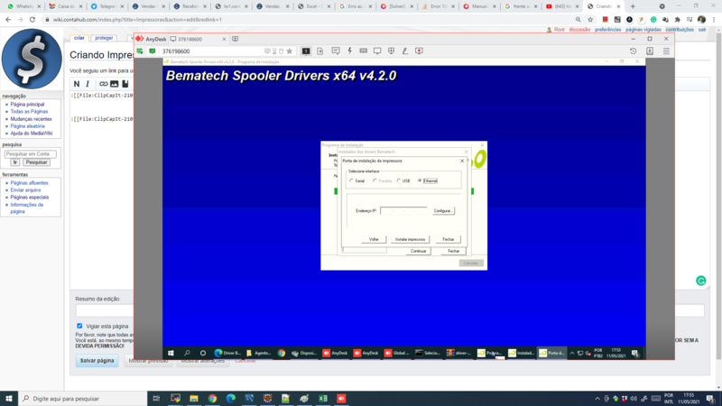Click remote taskbar Chrome icon
This screenshot has height=406, width=722.
pos(282,353)
